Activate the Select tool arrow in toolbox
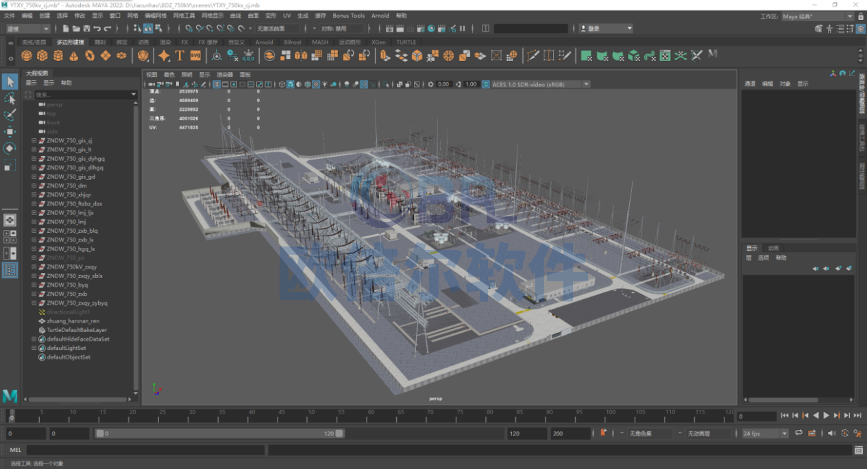 pyautogui.click(x=10, y=82)
